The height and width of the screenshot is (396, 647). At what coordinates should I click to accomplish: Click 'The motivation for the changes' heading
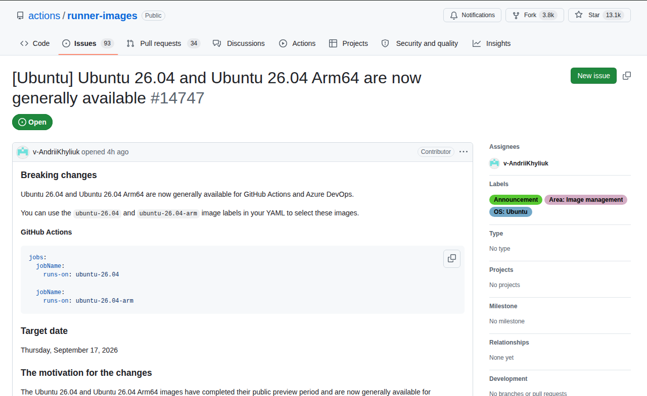click(x=86, y=373)
